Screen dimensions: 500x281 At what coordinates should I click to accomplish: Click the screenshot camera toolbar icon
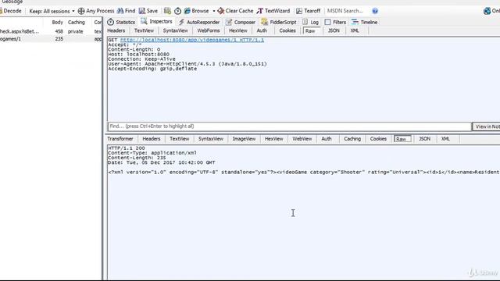167,11
